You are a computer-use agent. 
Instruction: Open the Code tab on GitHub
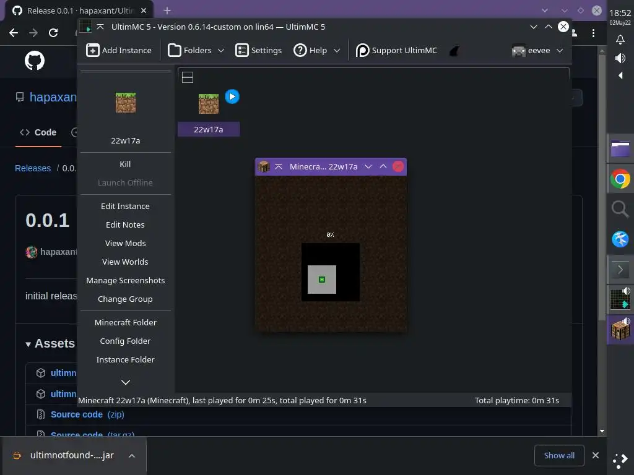click(x=38, y=132)
